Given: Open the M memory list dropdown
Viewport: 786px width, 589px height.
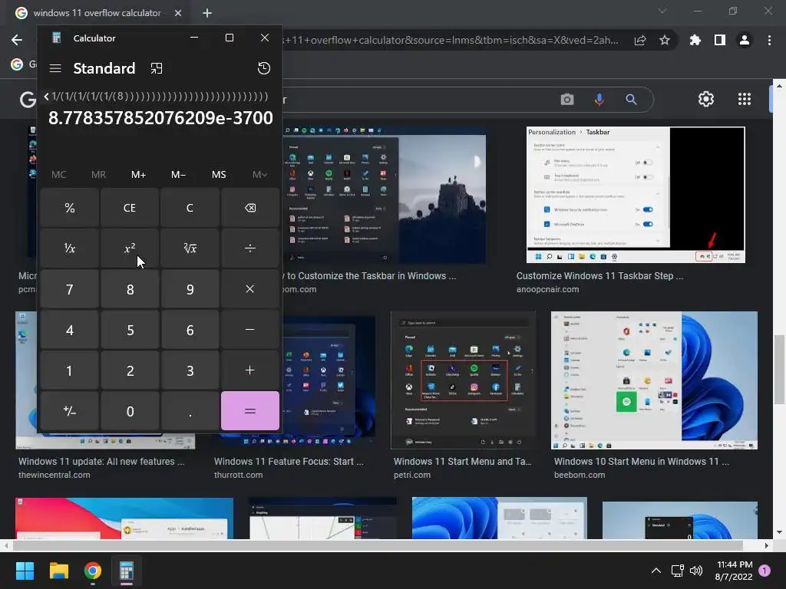Looking at the screenshot, I should click(259, 174).
